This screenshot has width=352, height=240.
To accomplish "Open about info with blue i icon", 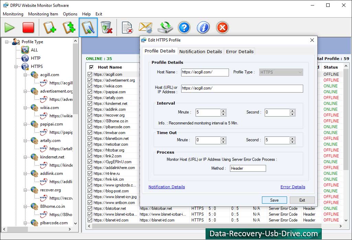I will point(203,27).
